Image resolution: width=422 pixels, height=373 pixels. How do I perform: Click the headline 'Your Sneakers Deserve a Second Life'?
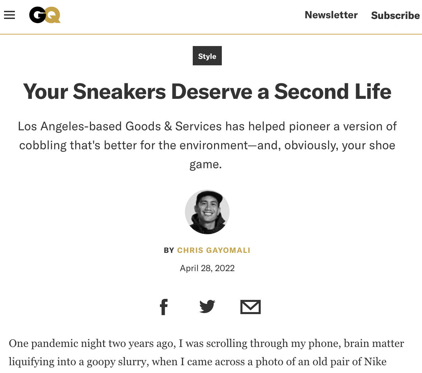tap(207, 92)
